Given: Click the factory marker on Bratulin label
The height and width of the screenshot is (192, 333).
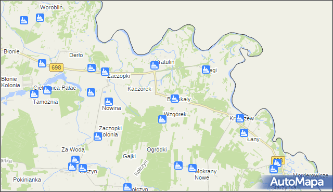Looking at the screenshot, I should 155,65.
